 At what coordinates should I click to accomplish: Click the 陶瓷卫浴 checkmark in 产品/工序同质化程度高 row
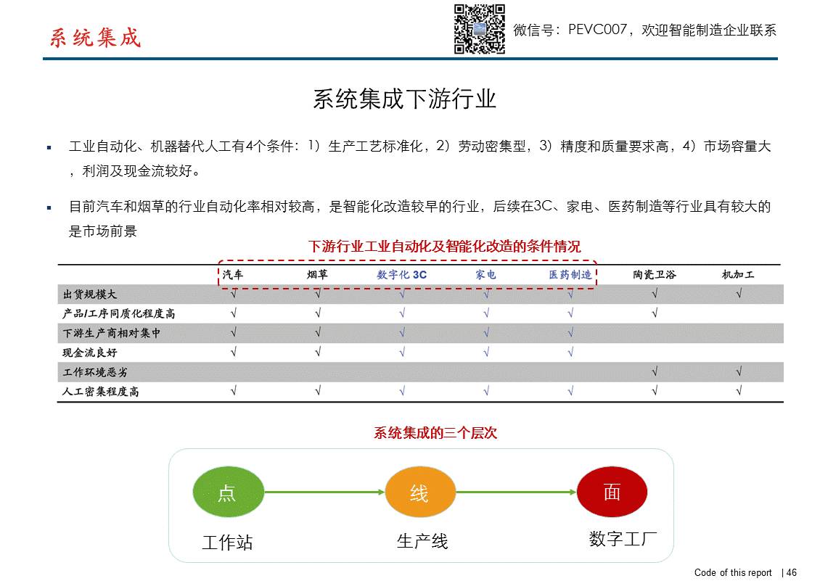point(655,313)
